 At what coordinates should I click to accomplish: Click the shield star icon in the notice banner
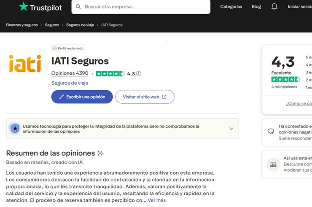(x=15, y=129)
